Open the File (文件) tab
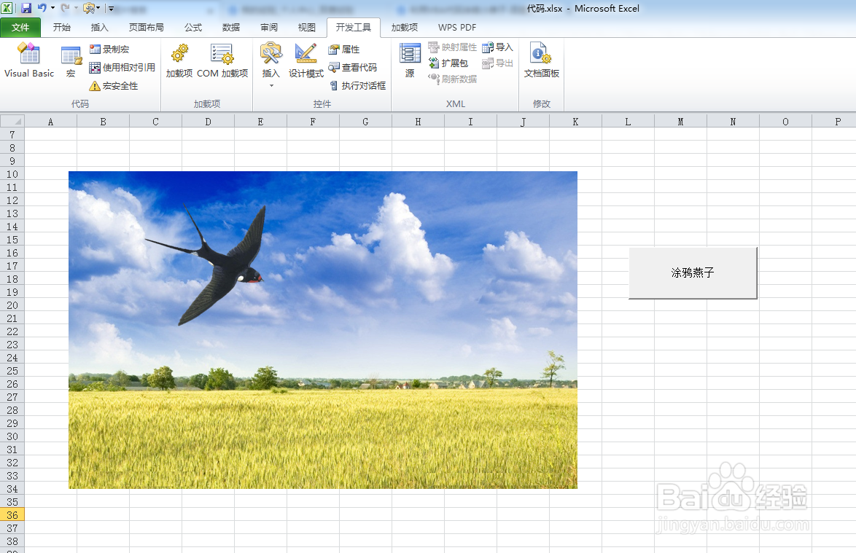 (20, 27)
